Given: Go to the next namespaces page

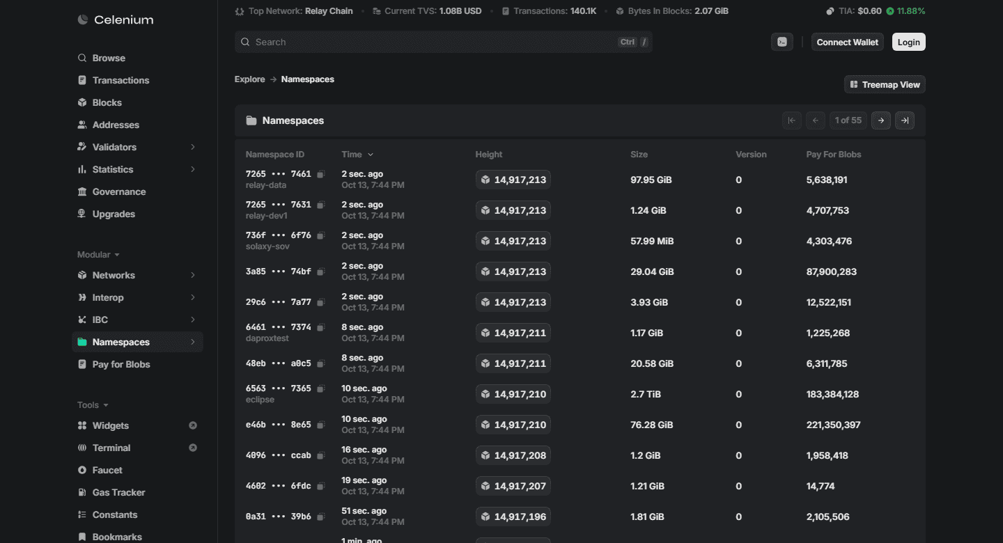Looking at the screenshot, I should 881,120.
